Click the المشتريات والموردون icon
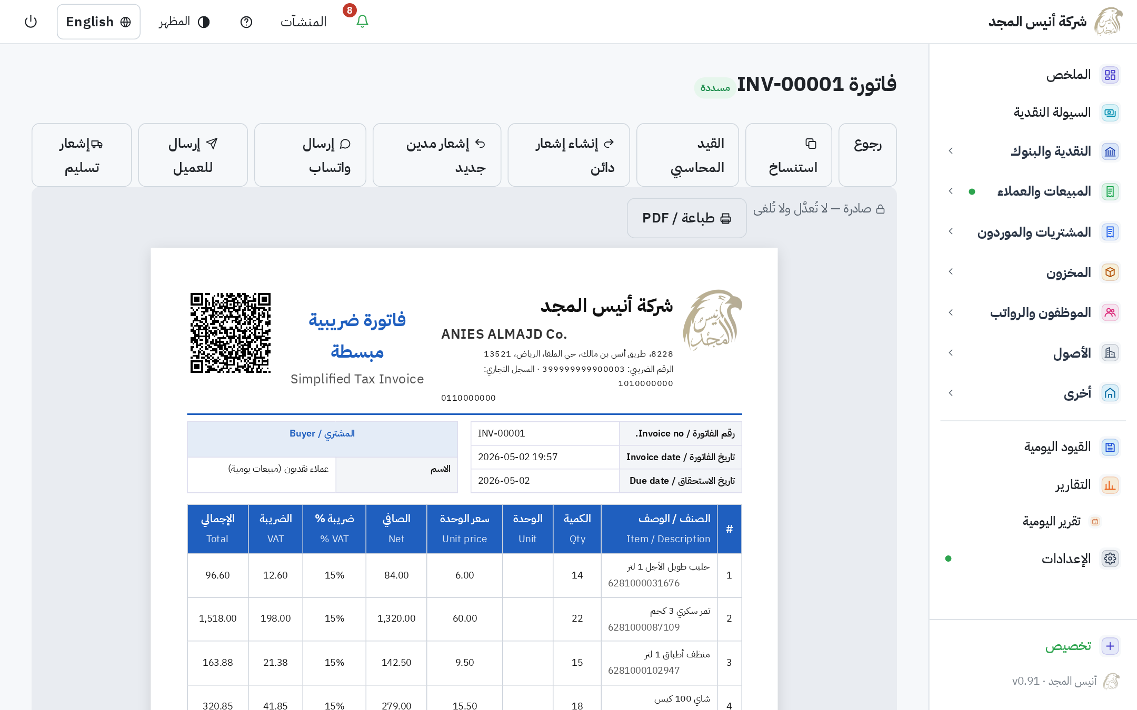Image resolution: width=1137 pixels, height=710 pixels. (1110, 232)
